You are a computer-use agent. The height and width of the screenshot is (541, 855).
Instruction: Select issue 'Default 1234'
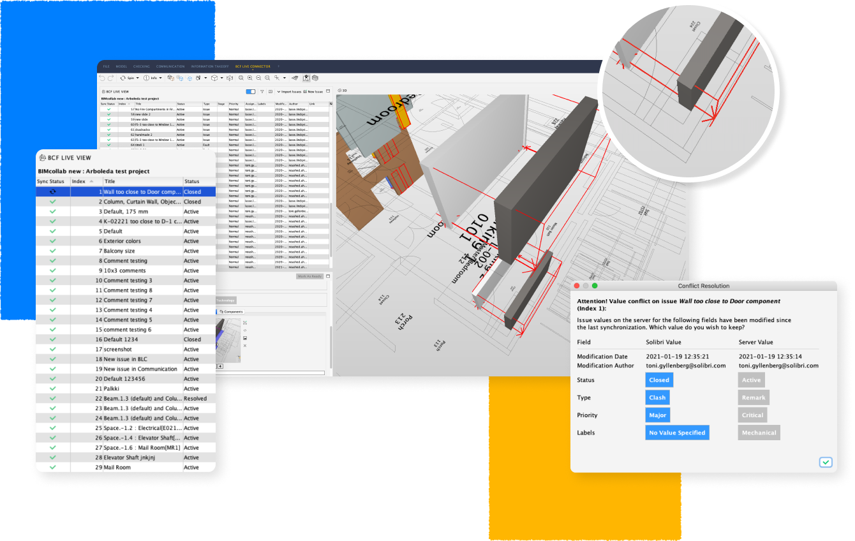126,339
